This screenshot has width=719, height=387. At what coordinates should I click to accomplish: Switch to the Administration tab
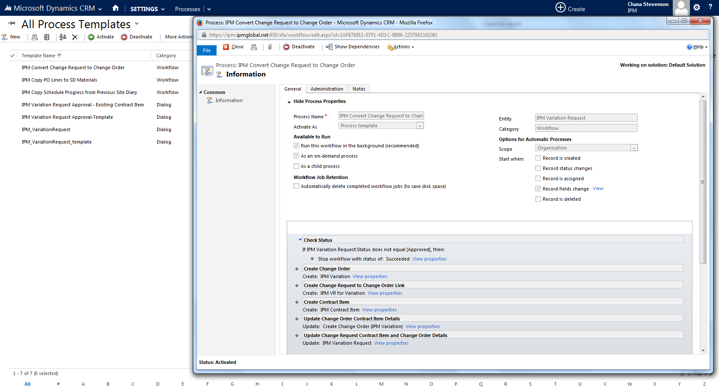327,88
